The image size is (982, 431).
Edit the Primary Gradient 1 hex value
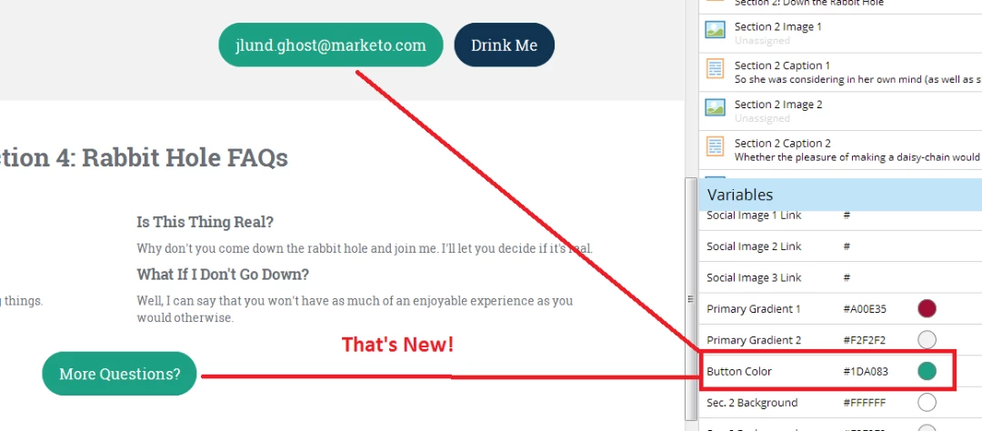pos(865,309)
